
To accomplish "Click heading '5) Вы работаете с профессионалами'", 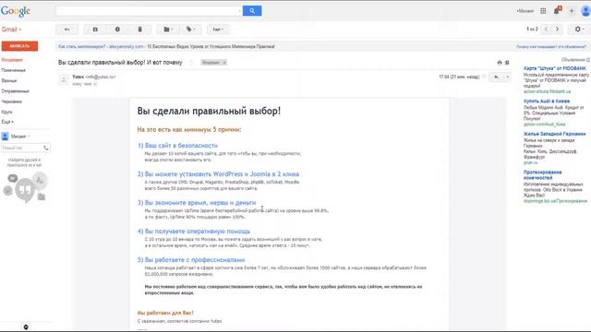I will (191, 260).
